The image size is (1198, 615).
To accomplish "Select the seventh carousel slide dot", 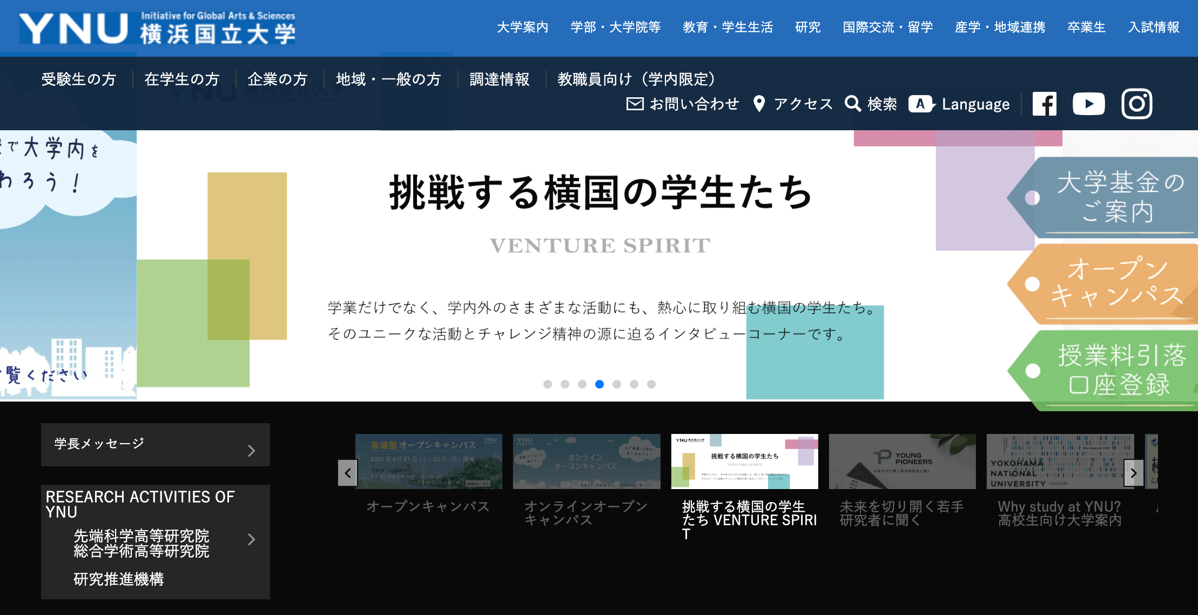I will pos(651,384).
